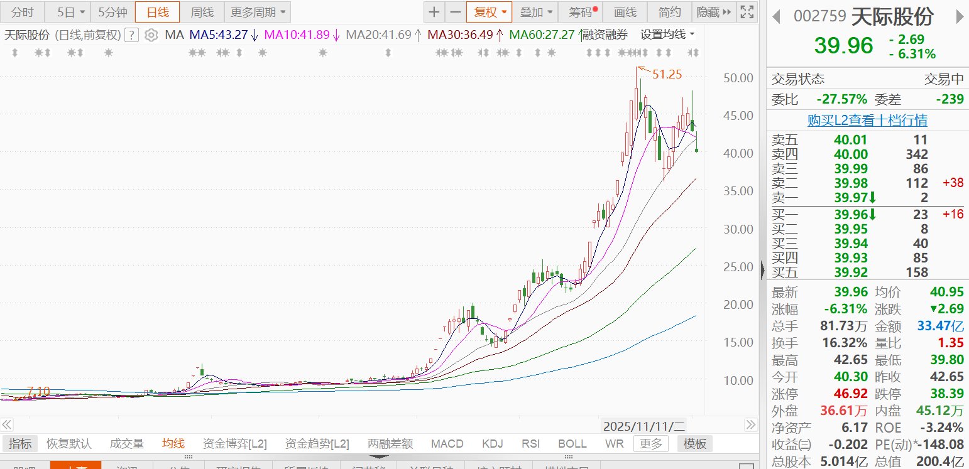This screenshot has width=969, height=469.
Task: Click the zoom out minus icon
Action: click(455, 12)
